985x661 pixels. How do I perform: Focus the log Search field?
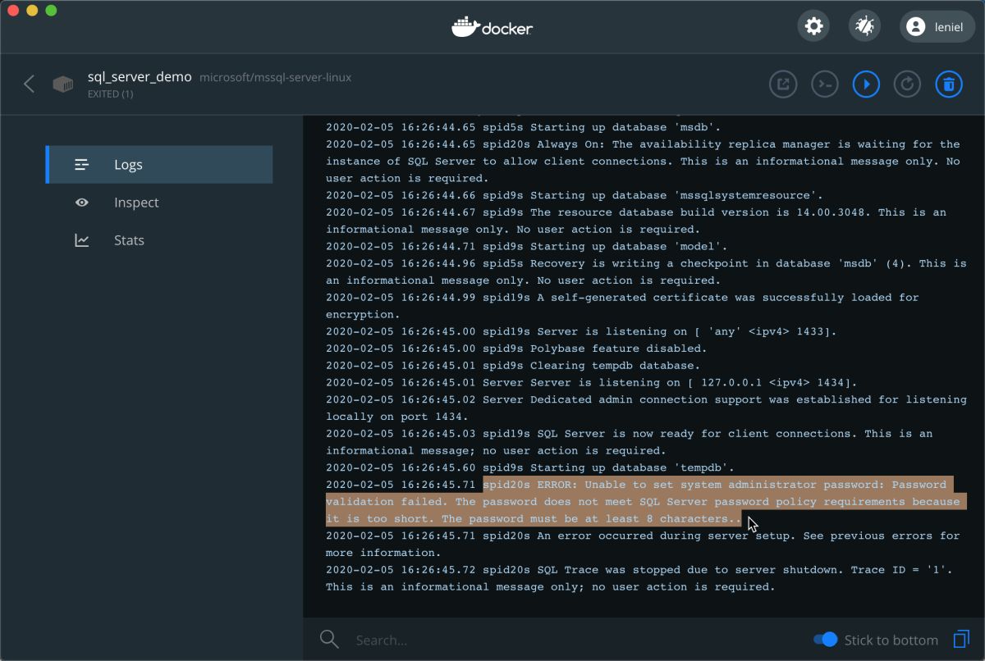[575, 640]
